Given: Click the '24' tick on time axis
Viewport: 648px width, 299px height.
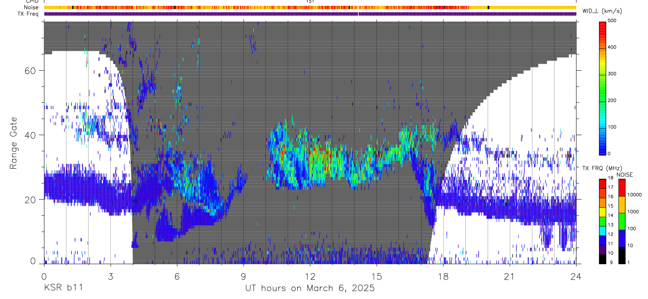Looking at the screenshot, I should pos(576,277).
